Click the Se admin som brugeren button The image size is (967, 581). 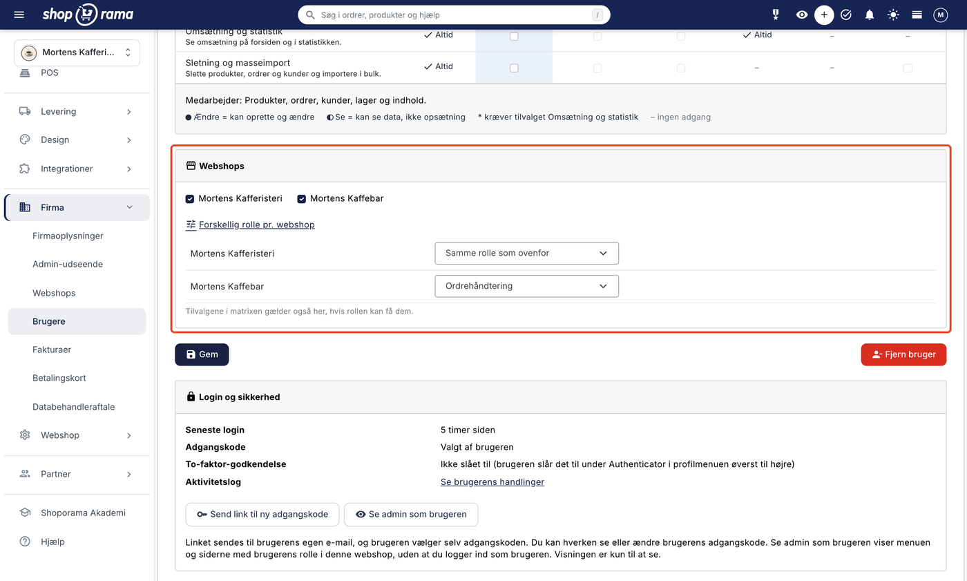411,515
